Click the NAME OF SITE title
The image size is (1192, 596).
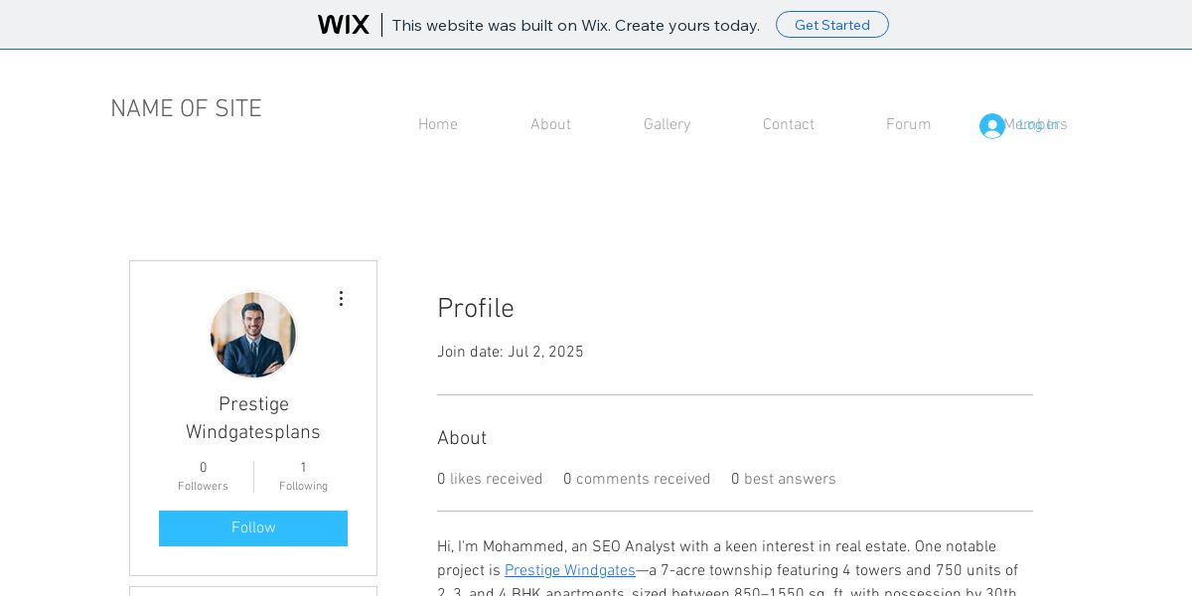[186, 109]
